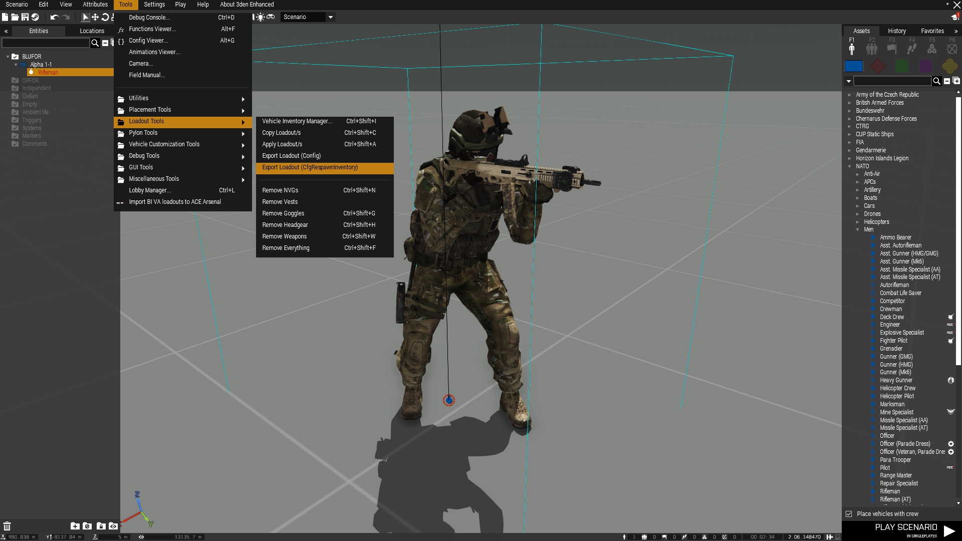Image resolution: width=962 pixels, height=541 pixels.
Task: Click the asset browser search field
Action: click(x=892, y=81)
